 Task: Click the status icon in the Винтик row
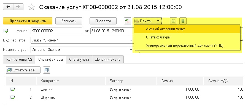pyautogui.click(x=13, y=90)
